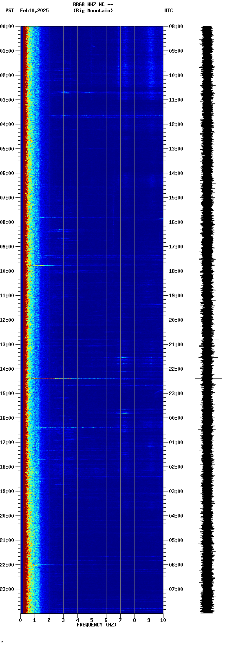Click the 11:00 UTC time label
The image size is (225, 646).
point(176,100)
